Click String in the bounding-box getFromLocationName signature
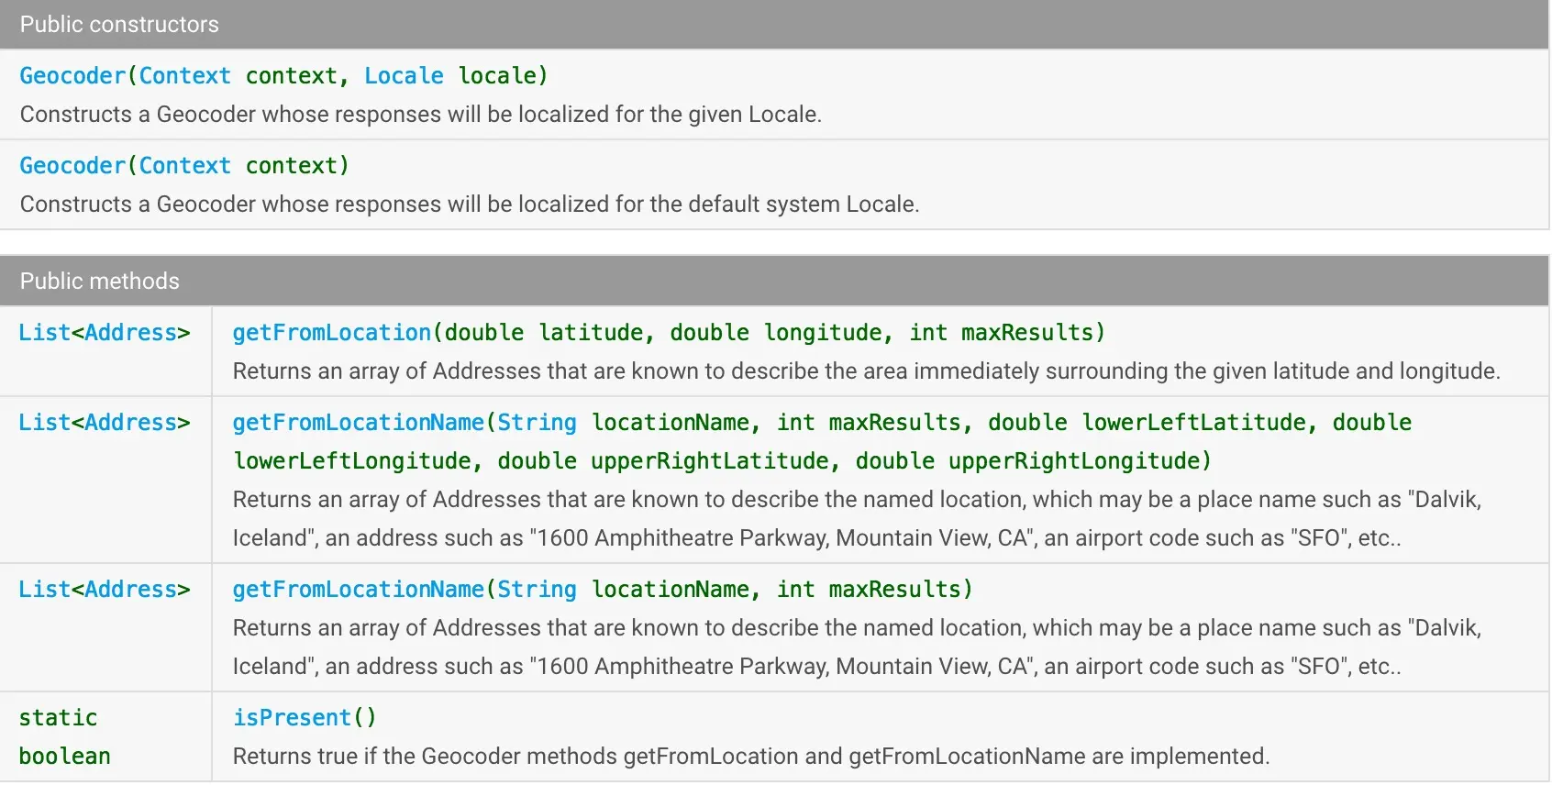Image resolution: width=1552 pixels, height=785 pixels. [x=537, y=423]
